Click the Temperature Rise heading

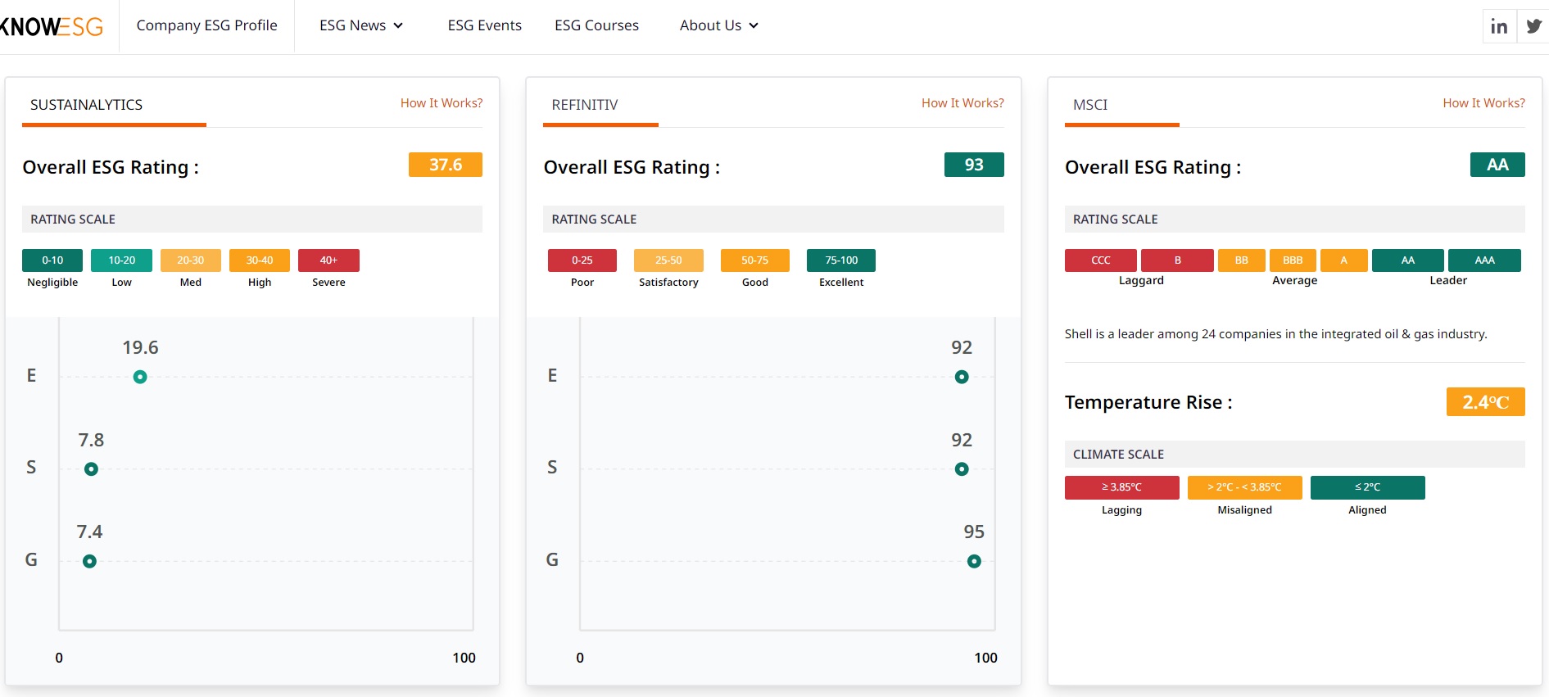click(x=1148, y=402)
